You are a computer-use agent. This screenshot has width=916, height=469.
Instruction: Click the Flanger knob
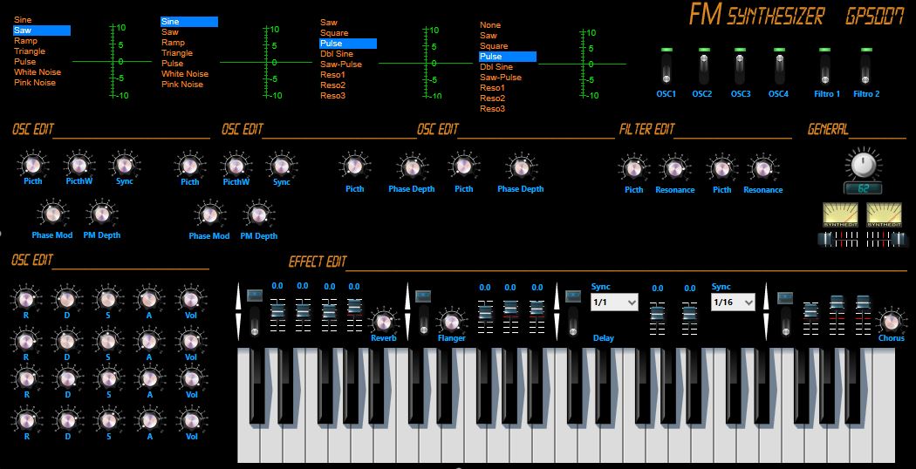coord(451,321)
